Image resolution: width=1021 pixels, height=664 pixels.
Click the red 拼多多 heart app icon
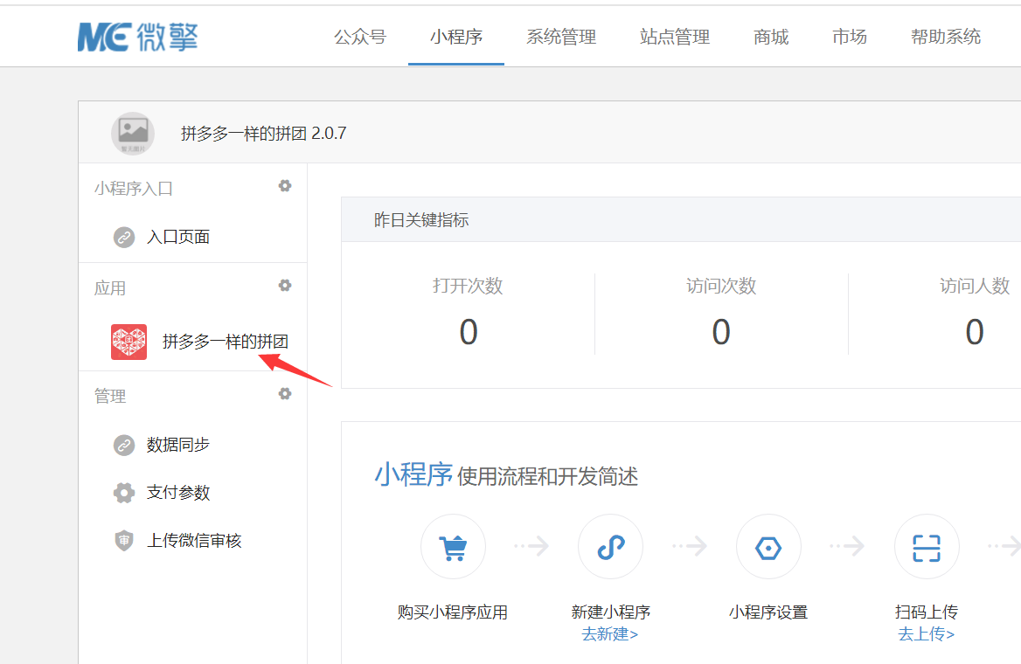pos(128,342)
